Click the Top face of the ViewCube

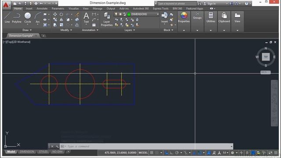click(266, 57)
